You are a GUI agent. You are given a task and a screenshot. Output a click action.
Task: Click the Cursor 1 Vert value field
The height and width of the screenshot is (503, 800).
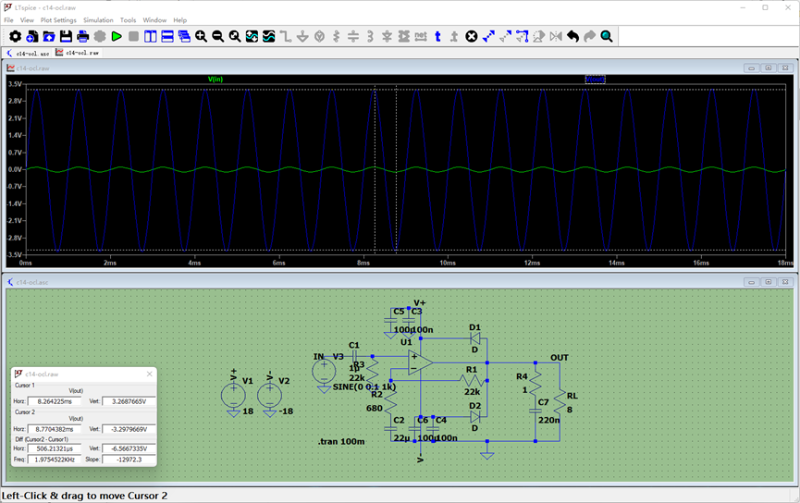click(129, 401)
